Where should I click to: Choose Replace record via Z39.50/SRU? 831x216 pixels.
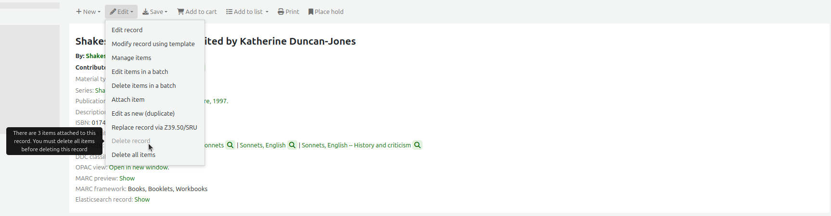(x=154, y=127)
